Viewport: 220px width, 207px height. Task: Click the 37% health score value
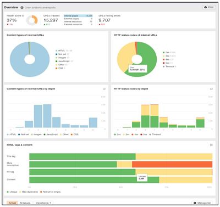click(x=12, y=20)
